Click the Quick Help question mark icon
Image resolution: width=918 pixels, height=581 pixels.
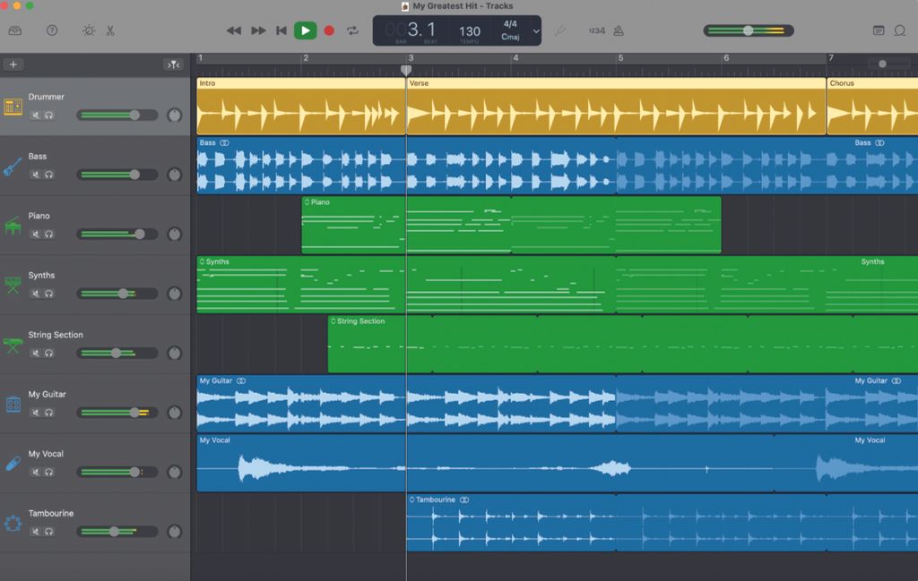(x=52, y=30)
